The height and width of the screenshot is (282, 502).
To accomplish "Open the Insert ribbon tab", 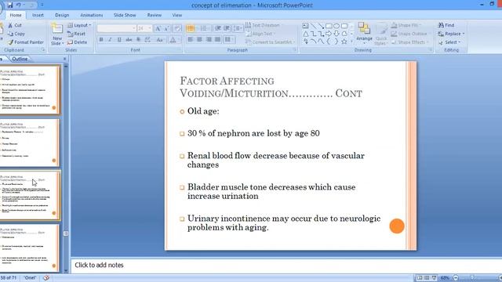I will point(38,15).
